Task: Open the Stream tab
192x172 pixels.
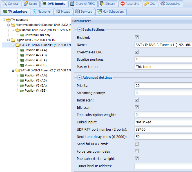Action: pyautogui.click(x=108, y=4)
